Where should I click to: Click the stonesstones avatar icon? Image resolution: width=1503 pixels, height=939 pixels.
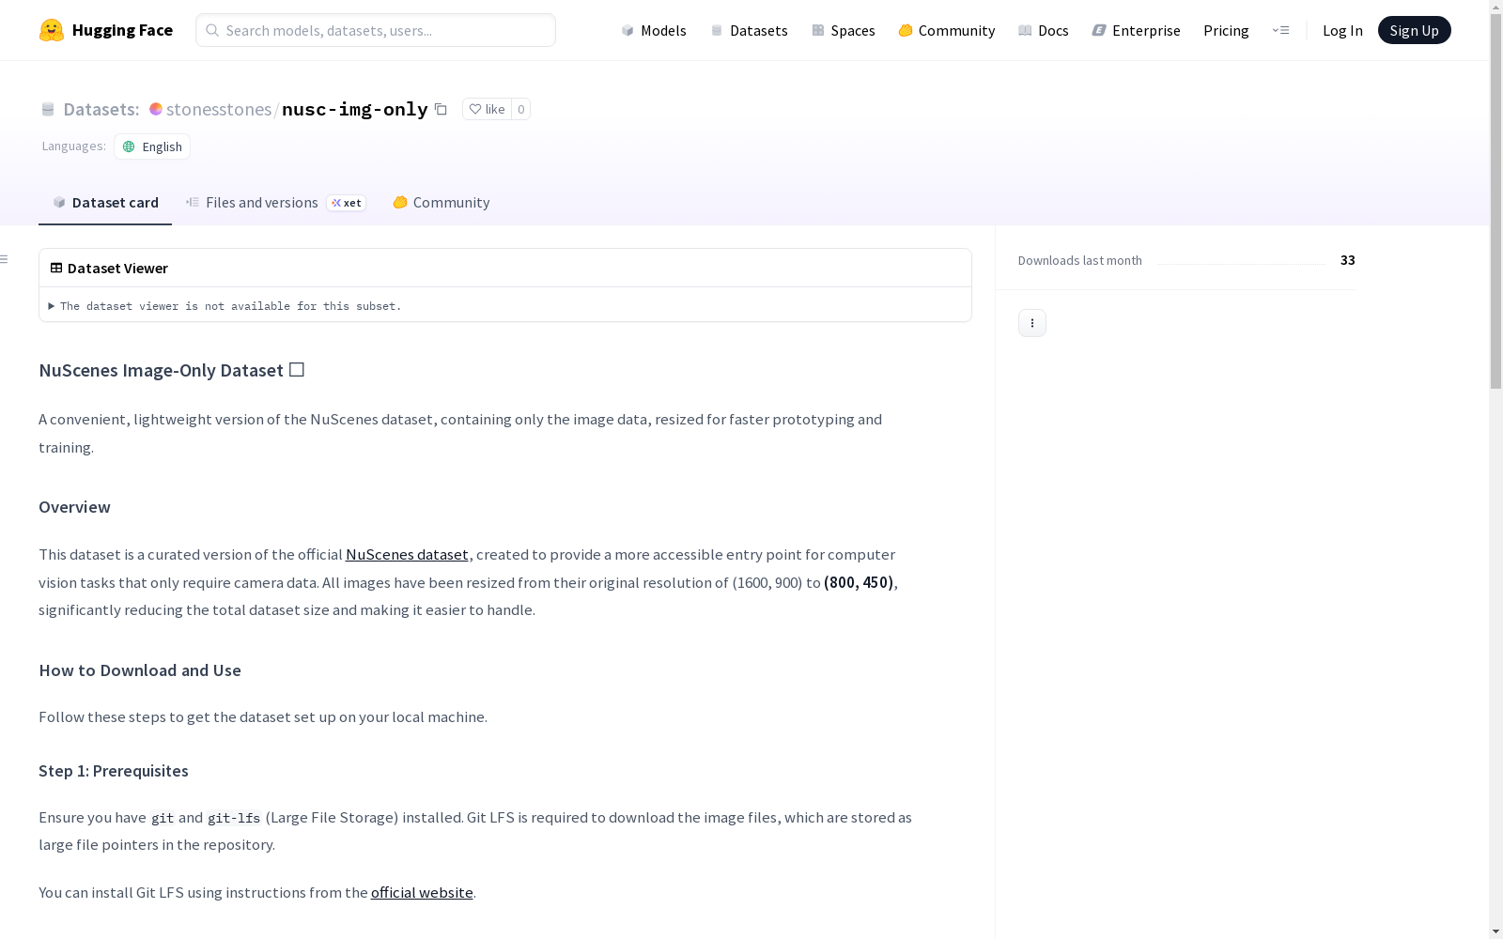coord(156,109)
